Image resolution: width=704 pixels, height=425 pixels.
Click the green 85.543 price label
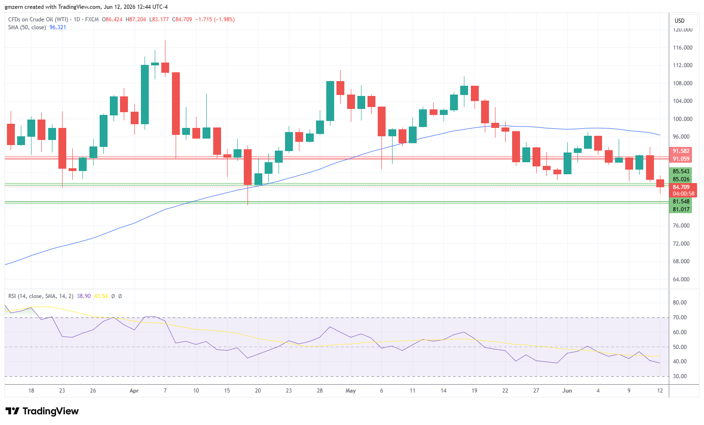click(x=681, y=171)
